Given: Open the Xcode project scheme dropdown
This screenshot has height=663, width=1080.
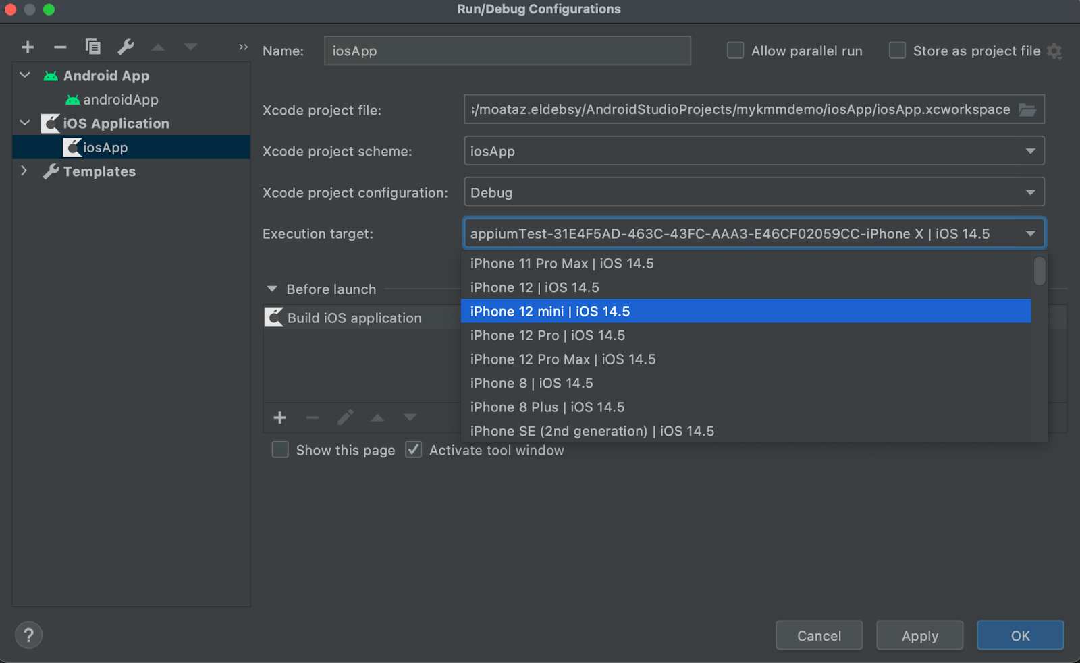Looking at the screenshot, I should pos(1030,150).
